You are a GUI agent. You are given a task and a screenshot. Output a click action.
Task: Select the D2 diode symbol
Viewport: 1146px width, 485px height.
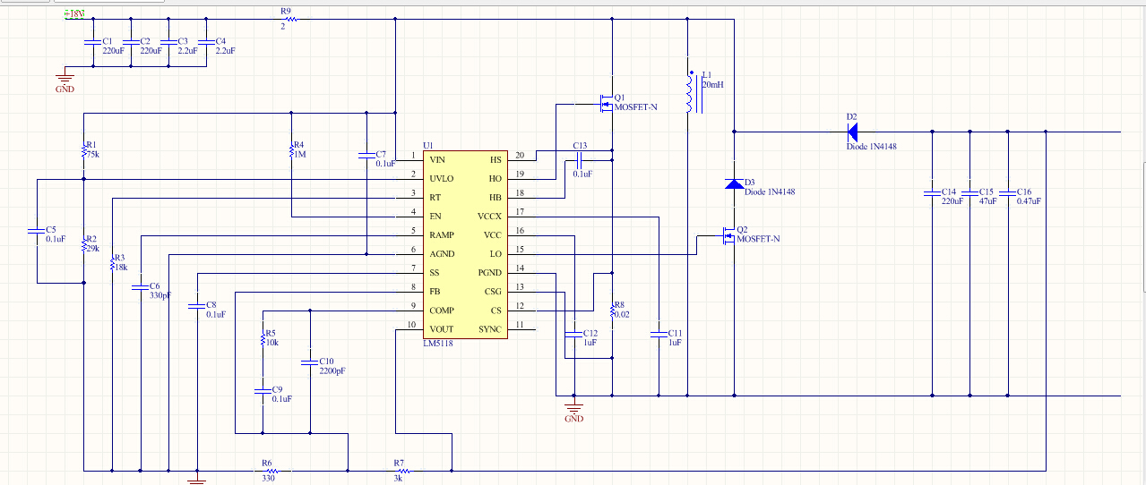tap(850, 132)
